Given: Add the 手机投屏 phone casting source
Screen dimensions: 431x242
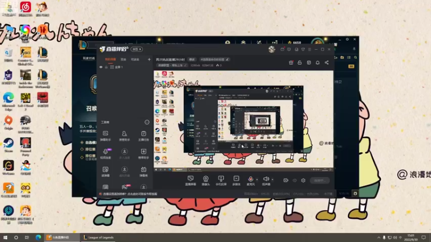Looking at the screenshot, I should pyautogui.click(x=221, y=181).
